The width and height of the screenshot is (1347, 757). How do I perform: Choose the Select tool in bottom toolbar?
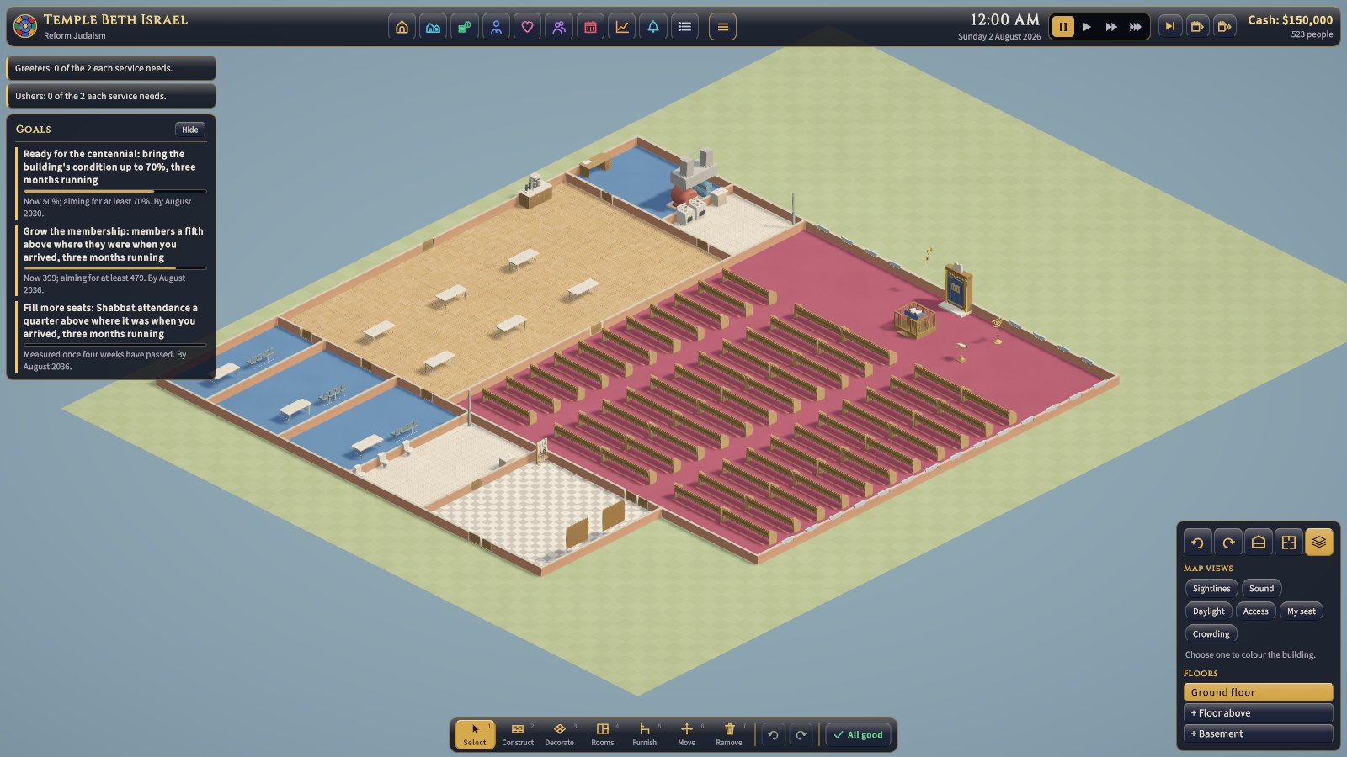pos(475,734)
